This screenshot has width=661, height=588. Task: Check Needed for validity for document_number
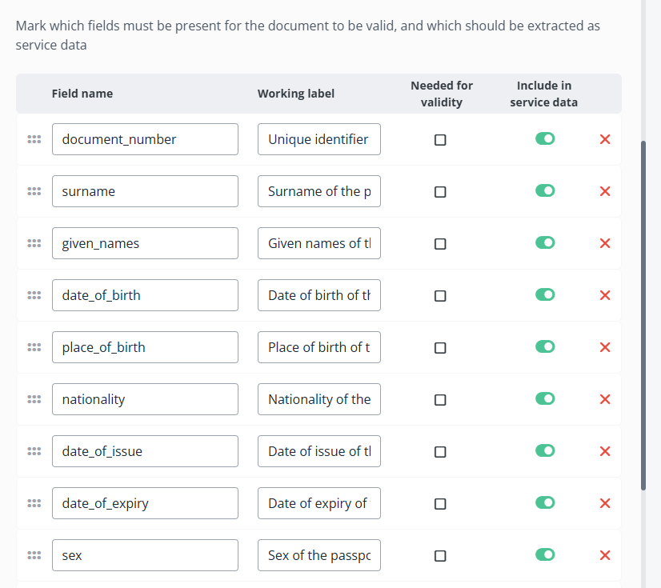click(440, 140)
